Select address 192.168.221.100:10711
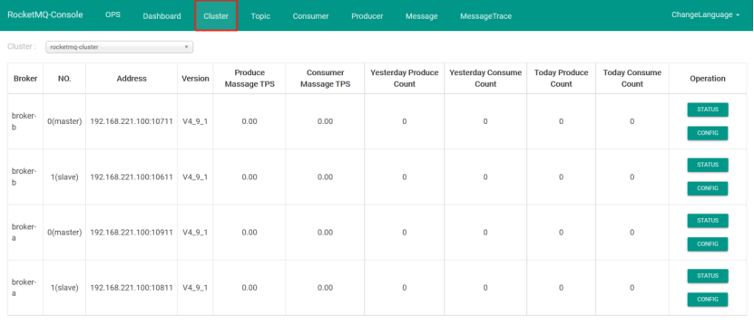The height and width of the screenshot is (335, 754). [132, 121]
